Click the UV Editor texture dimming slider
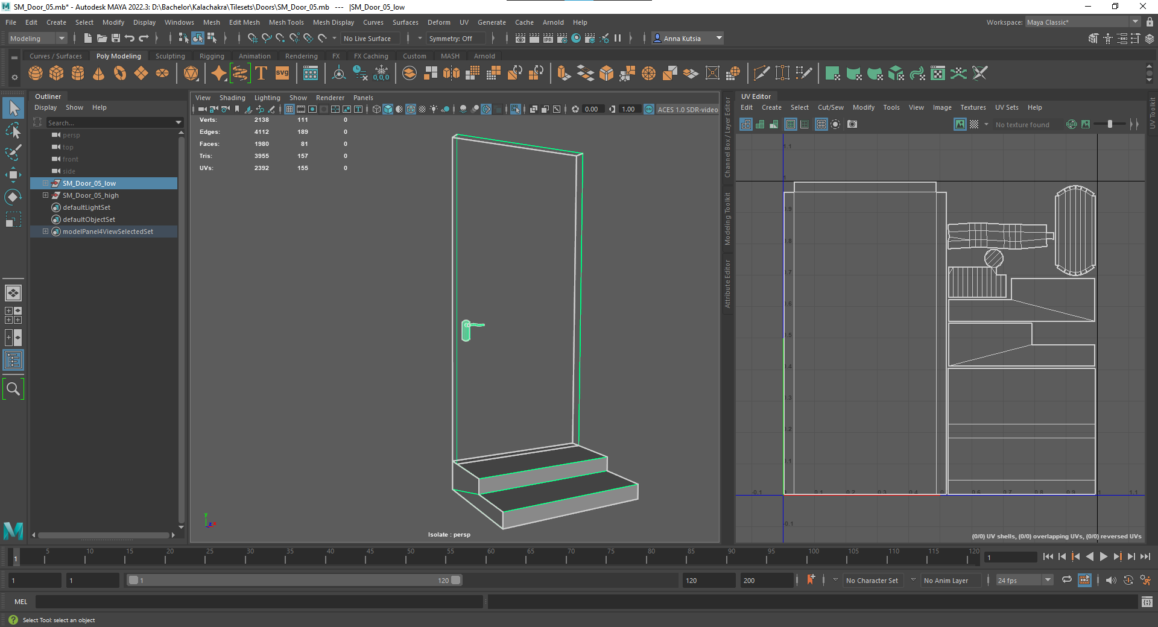Viewport: 1158px width, 627px height. click(x=1110, y=124)
